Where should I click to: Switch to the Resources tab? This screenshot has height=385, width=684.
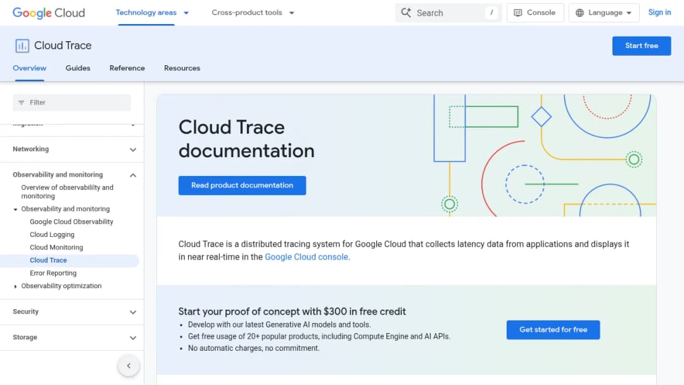pos(182,68)
